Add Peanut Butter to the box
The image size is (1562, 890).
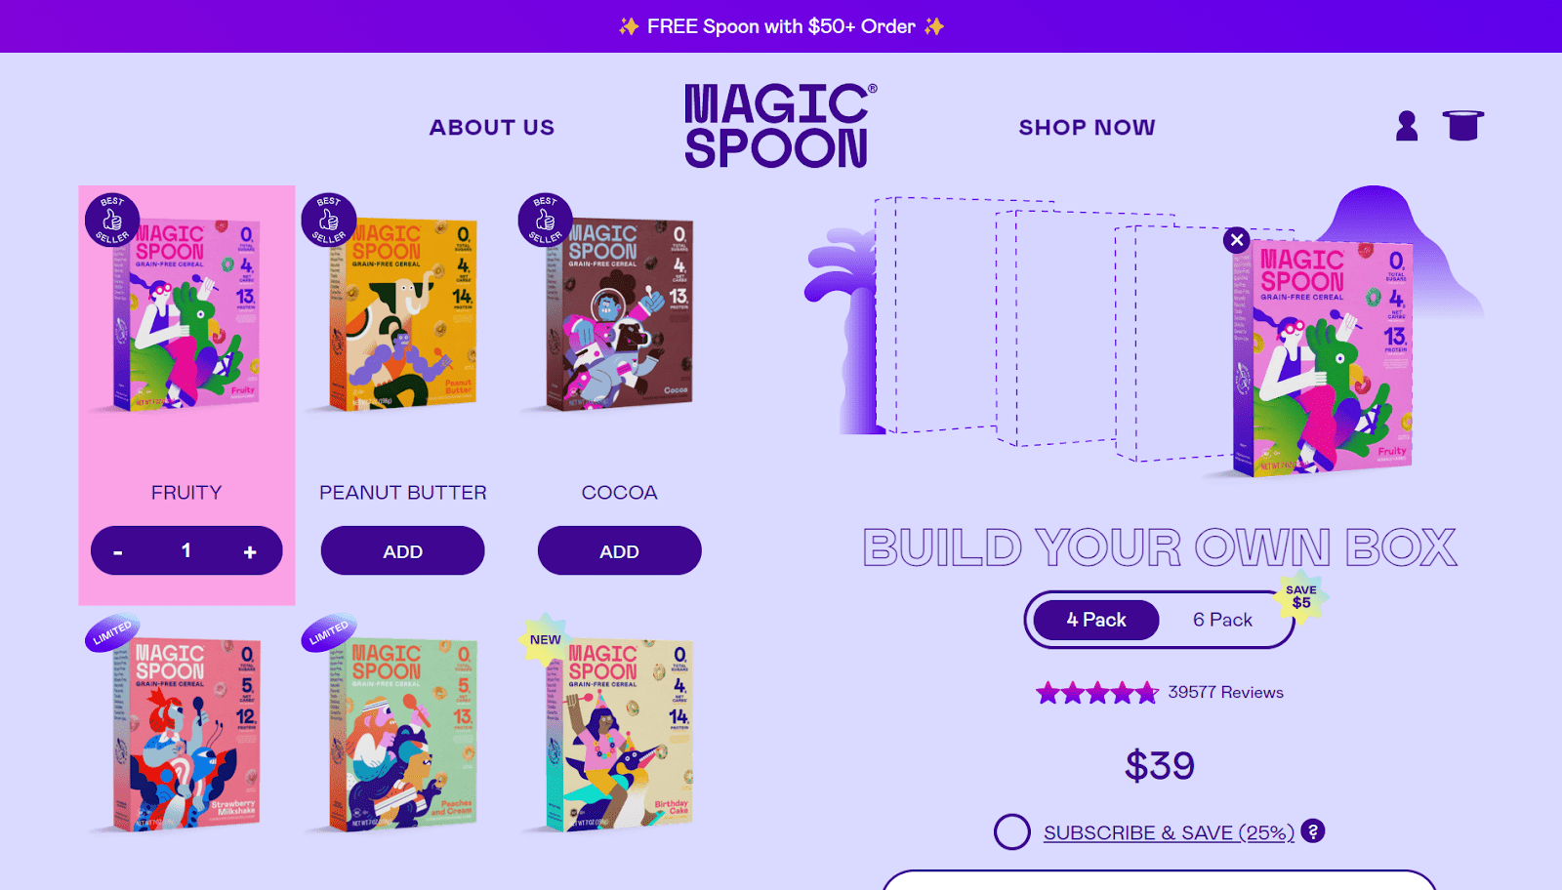coord(403,551)
